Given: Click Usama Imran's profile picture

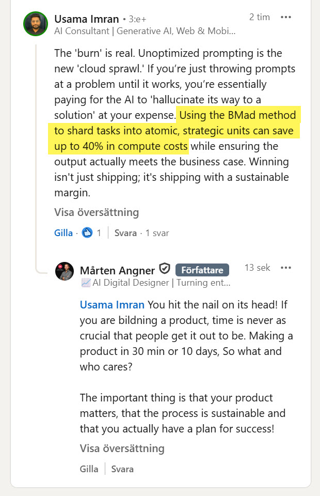Looking at the screenshot, I should pyautogui.click(x=35, y=23).
